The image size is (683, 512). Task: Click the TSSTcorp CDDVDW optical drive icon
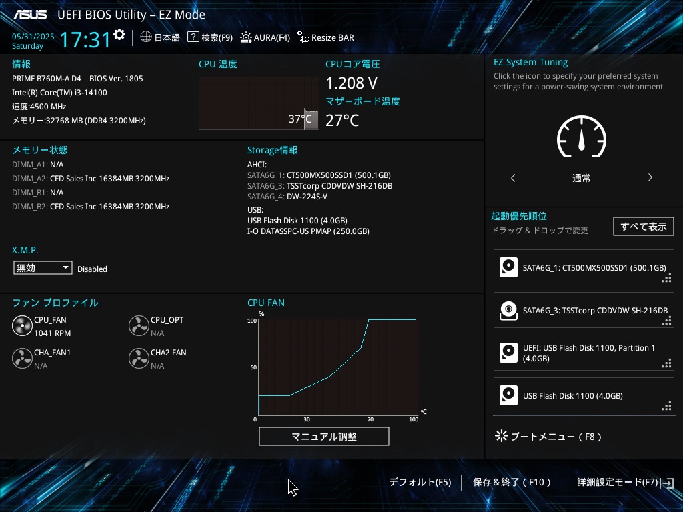click(x=508, y=311)
